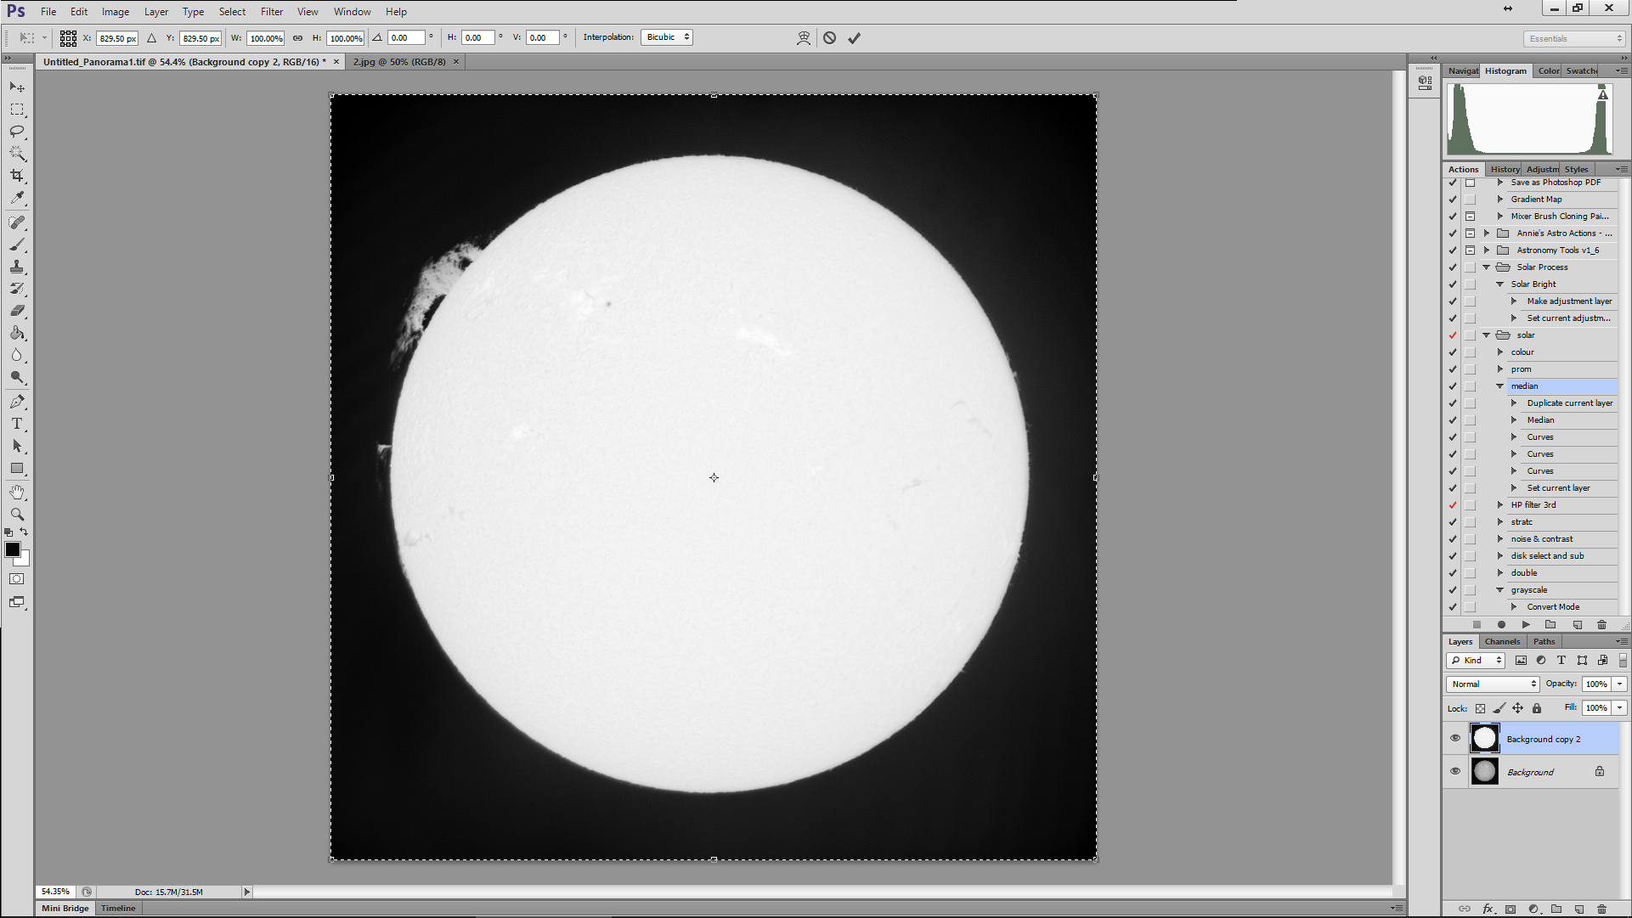Collapse the median action
Screen dimensions: 1632x918
(x=1500, y=386)
